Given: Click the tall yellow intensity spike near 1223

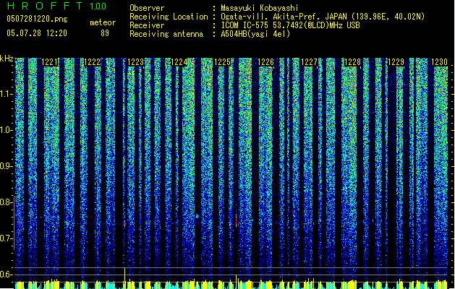Looking at the screenshot, I should [x=124, y=278].
